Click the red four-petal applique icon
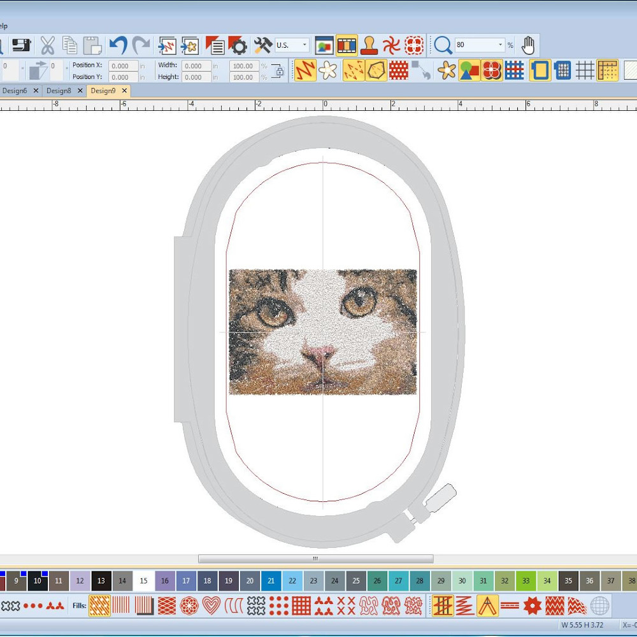Viewport: 637px width, 637px height. 414,45
